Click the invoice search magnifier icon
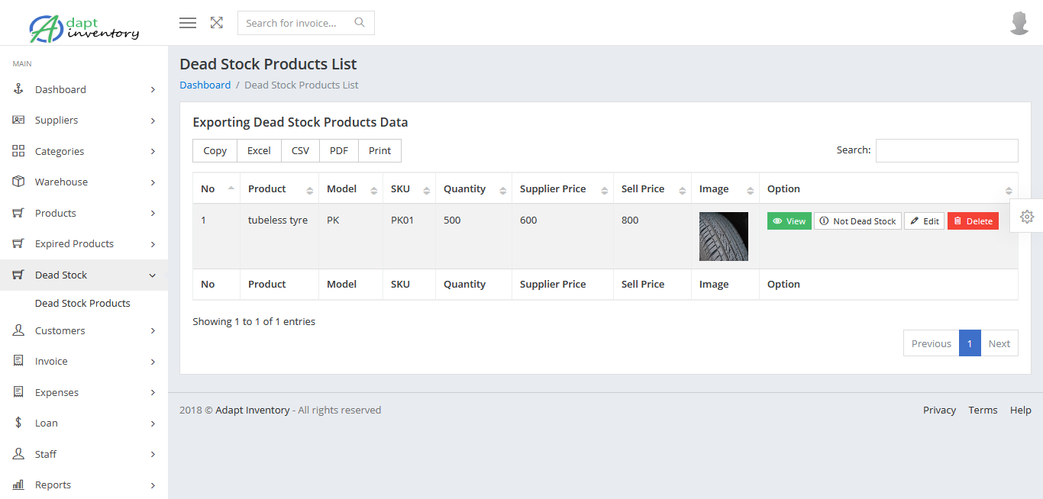Viewport: 1043px width, 499px height. 359,22
